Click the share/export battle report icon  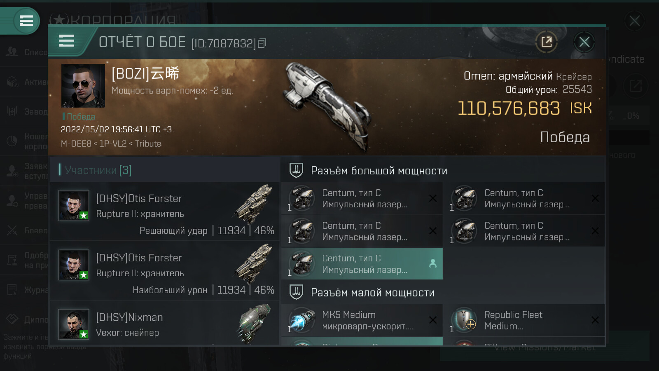point(547,42)
